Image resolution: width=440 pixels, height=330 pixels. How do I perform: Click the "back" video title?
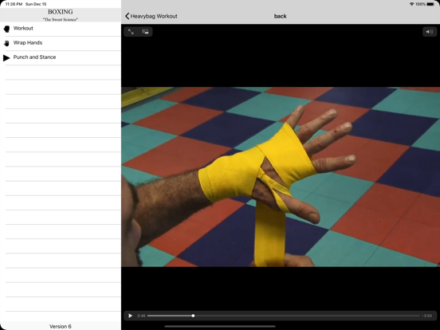(281, 16)
